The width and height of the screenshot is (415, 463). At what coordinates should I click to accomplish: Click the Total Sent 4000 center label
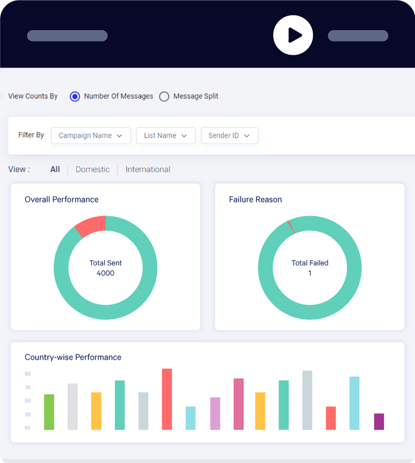point(105,268)
